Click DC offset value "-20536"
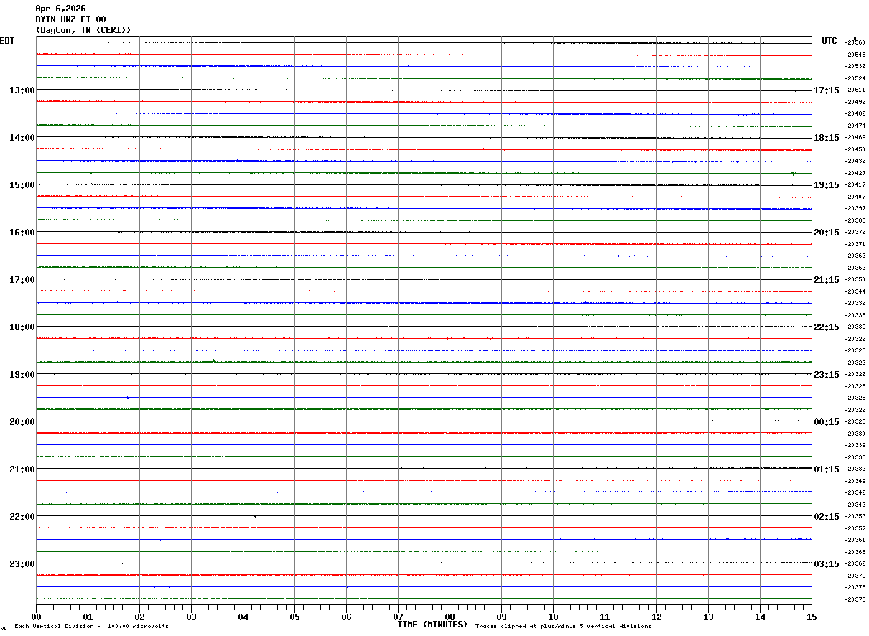The image size is (869, 636). tap(855, 67)
